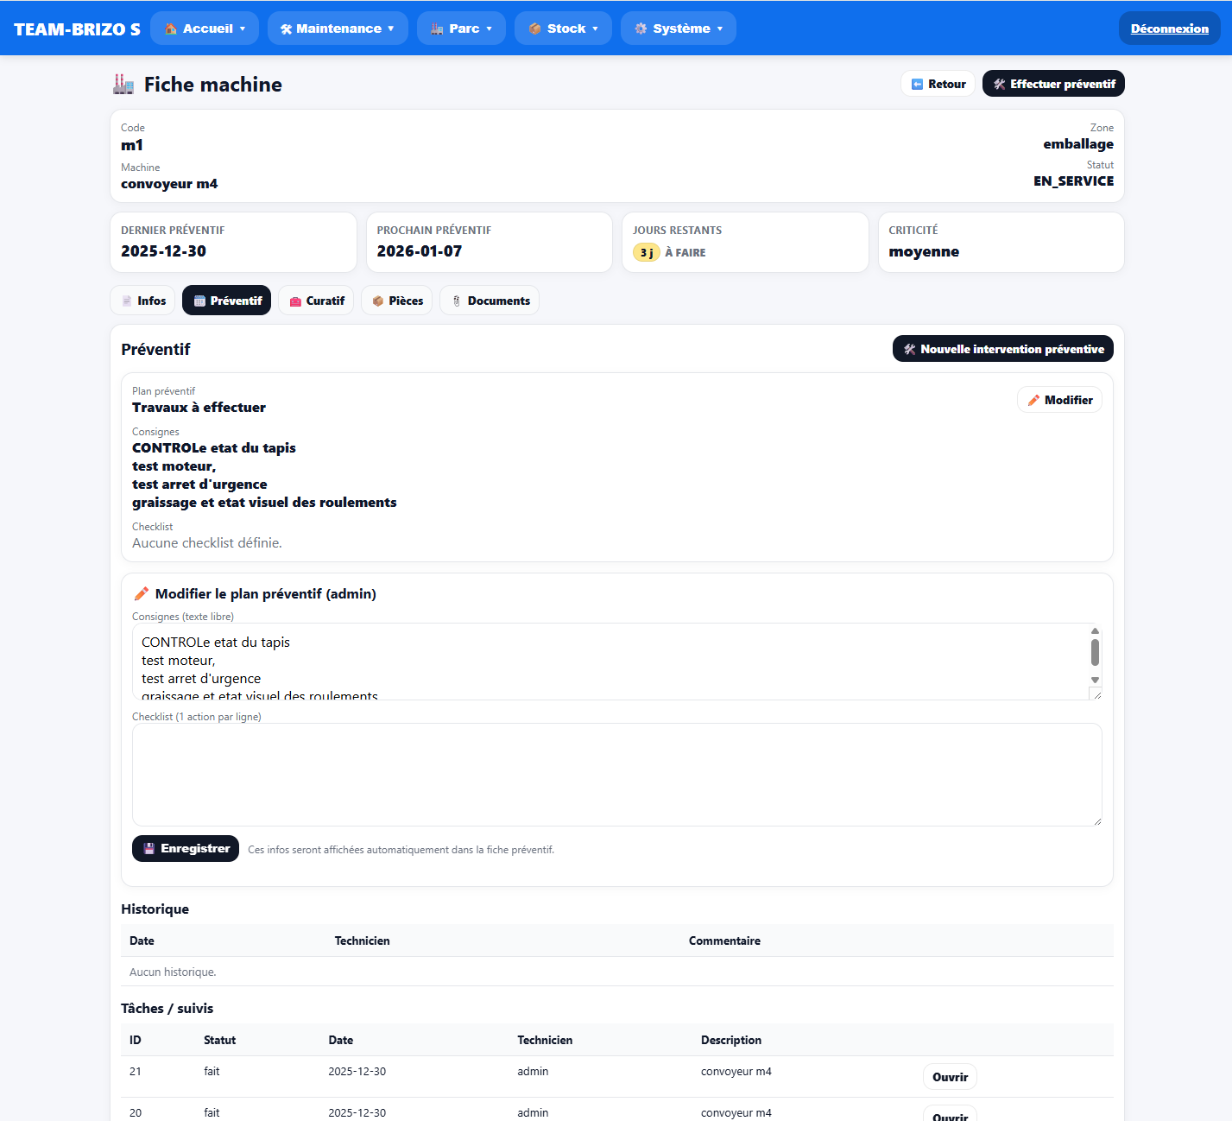Image resolution: width=1232 pixels, height=1121 pixels.
Task: Open the Système dropdown caret
Action: pos(720,28)
